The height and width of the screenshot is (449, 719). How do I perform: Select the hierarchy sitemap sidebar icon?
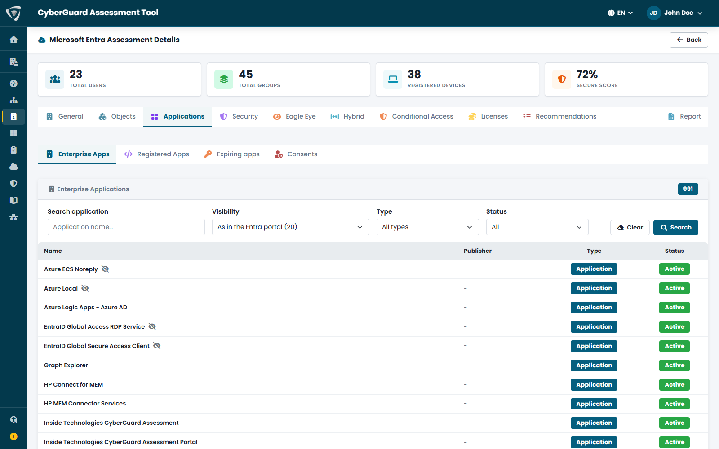[x=13, y=100]
